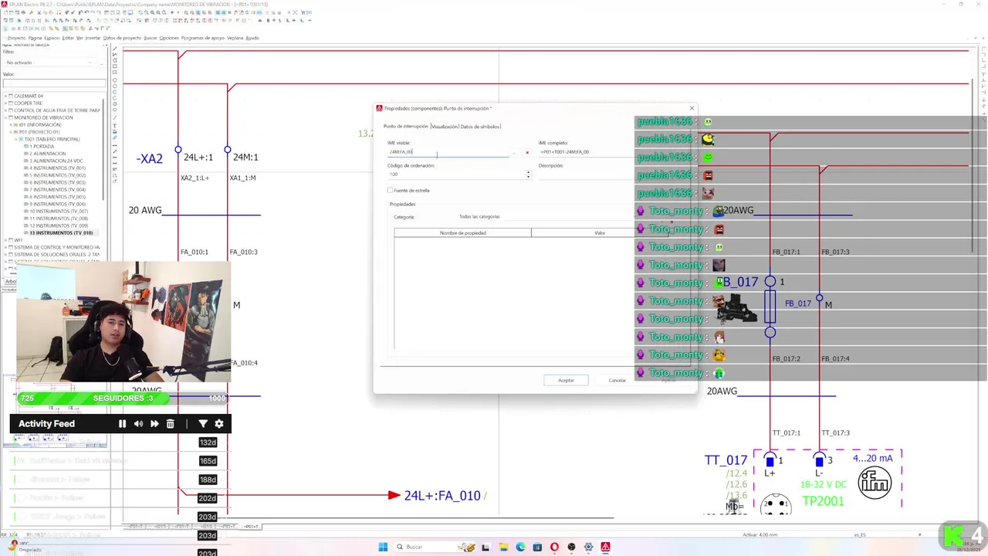The image size is (988, 556).
Task: Click red X beside IME visible field
Action: [x=527, y=152]
